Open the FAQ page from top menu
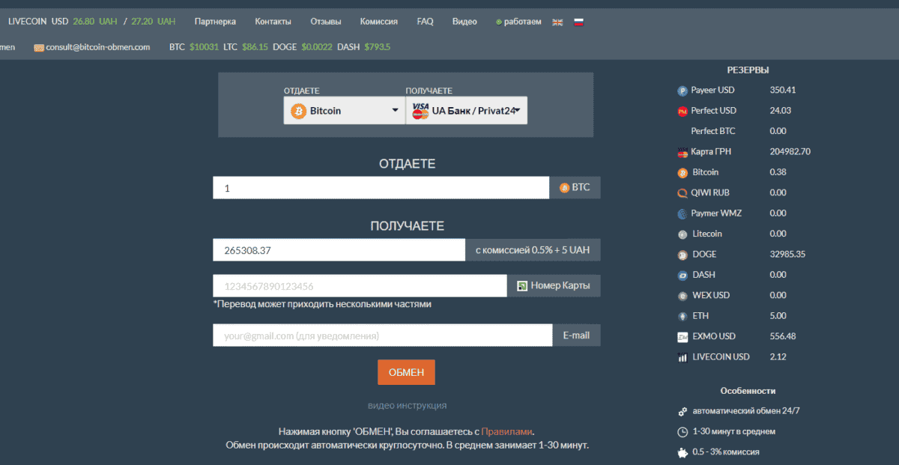The height and width of the screenshot is (465, 899). [x=425, y=22]
